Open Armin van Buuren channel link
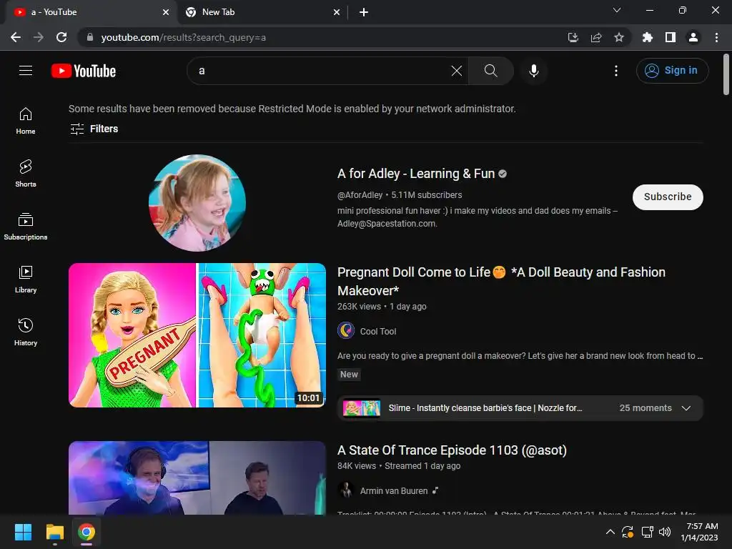The height and width of the screenshot is (549, 732). coord(394,491)
